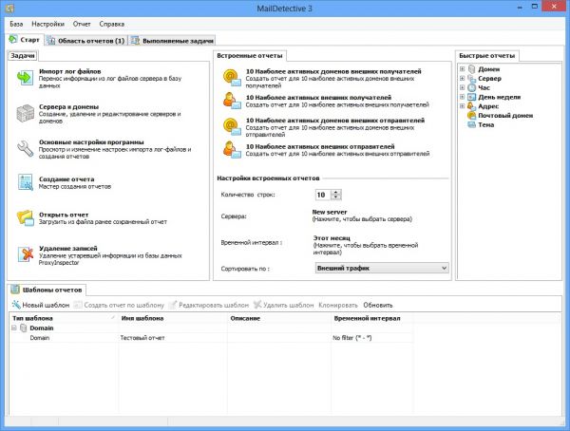Select the Тестовый отчет template row
Image resolution: width=570 pixels, height=431 pixels.
tap(144, 338)
